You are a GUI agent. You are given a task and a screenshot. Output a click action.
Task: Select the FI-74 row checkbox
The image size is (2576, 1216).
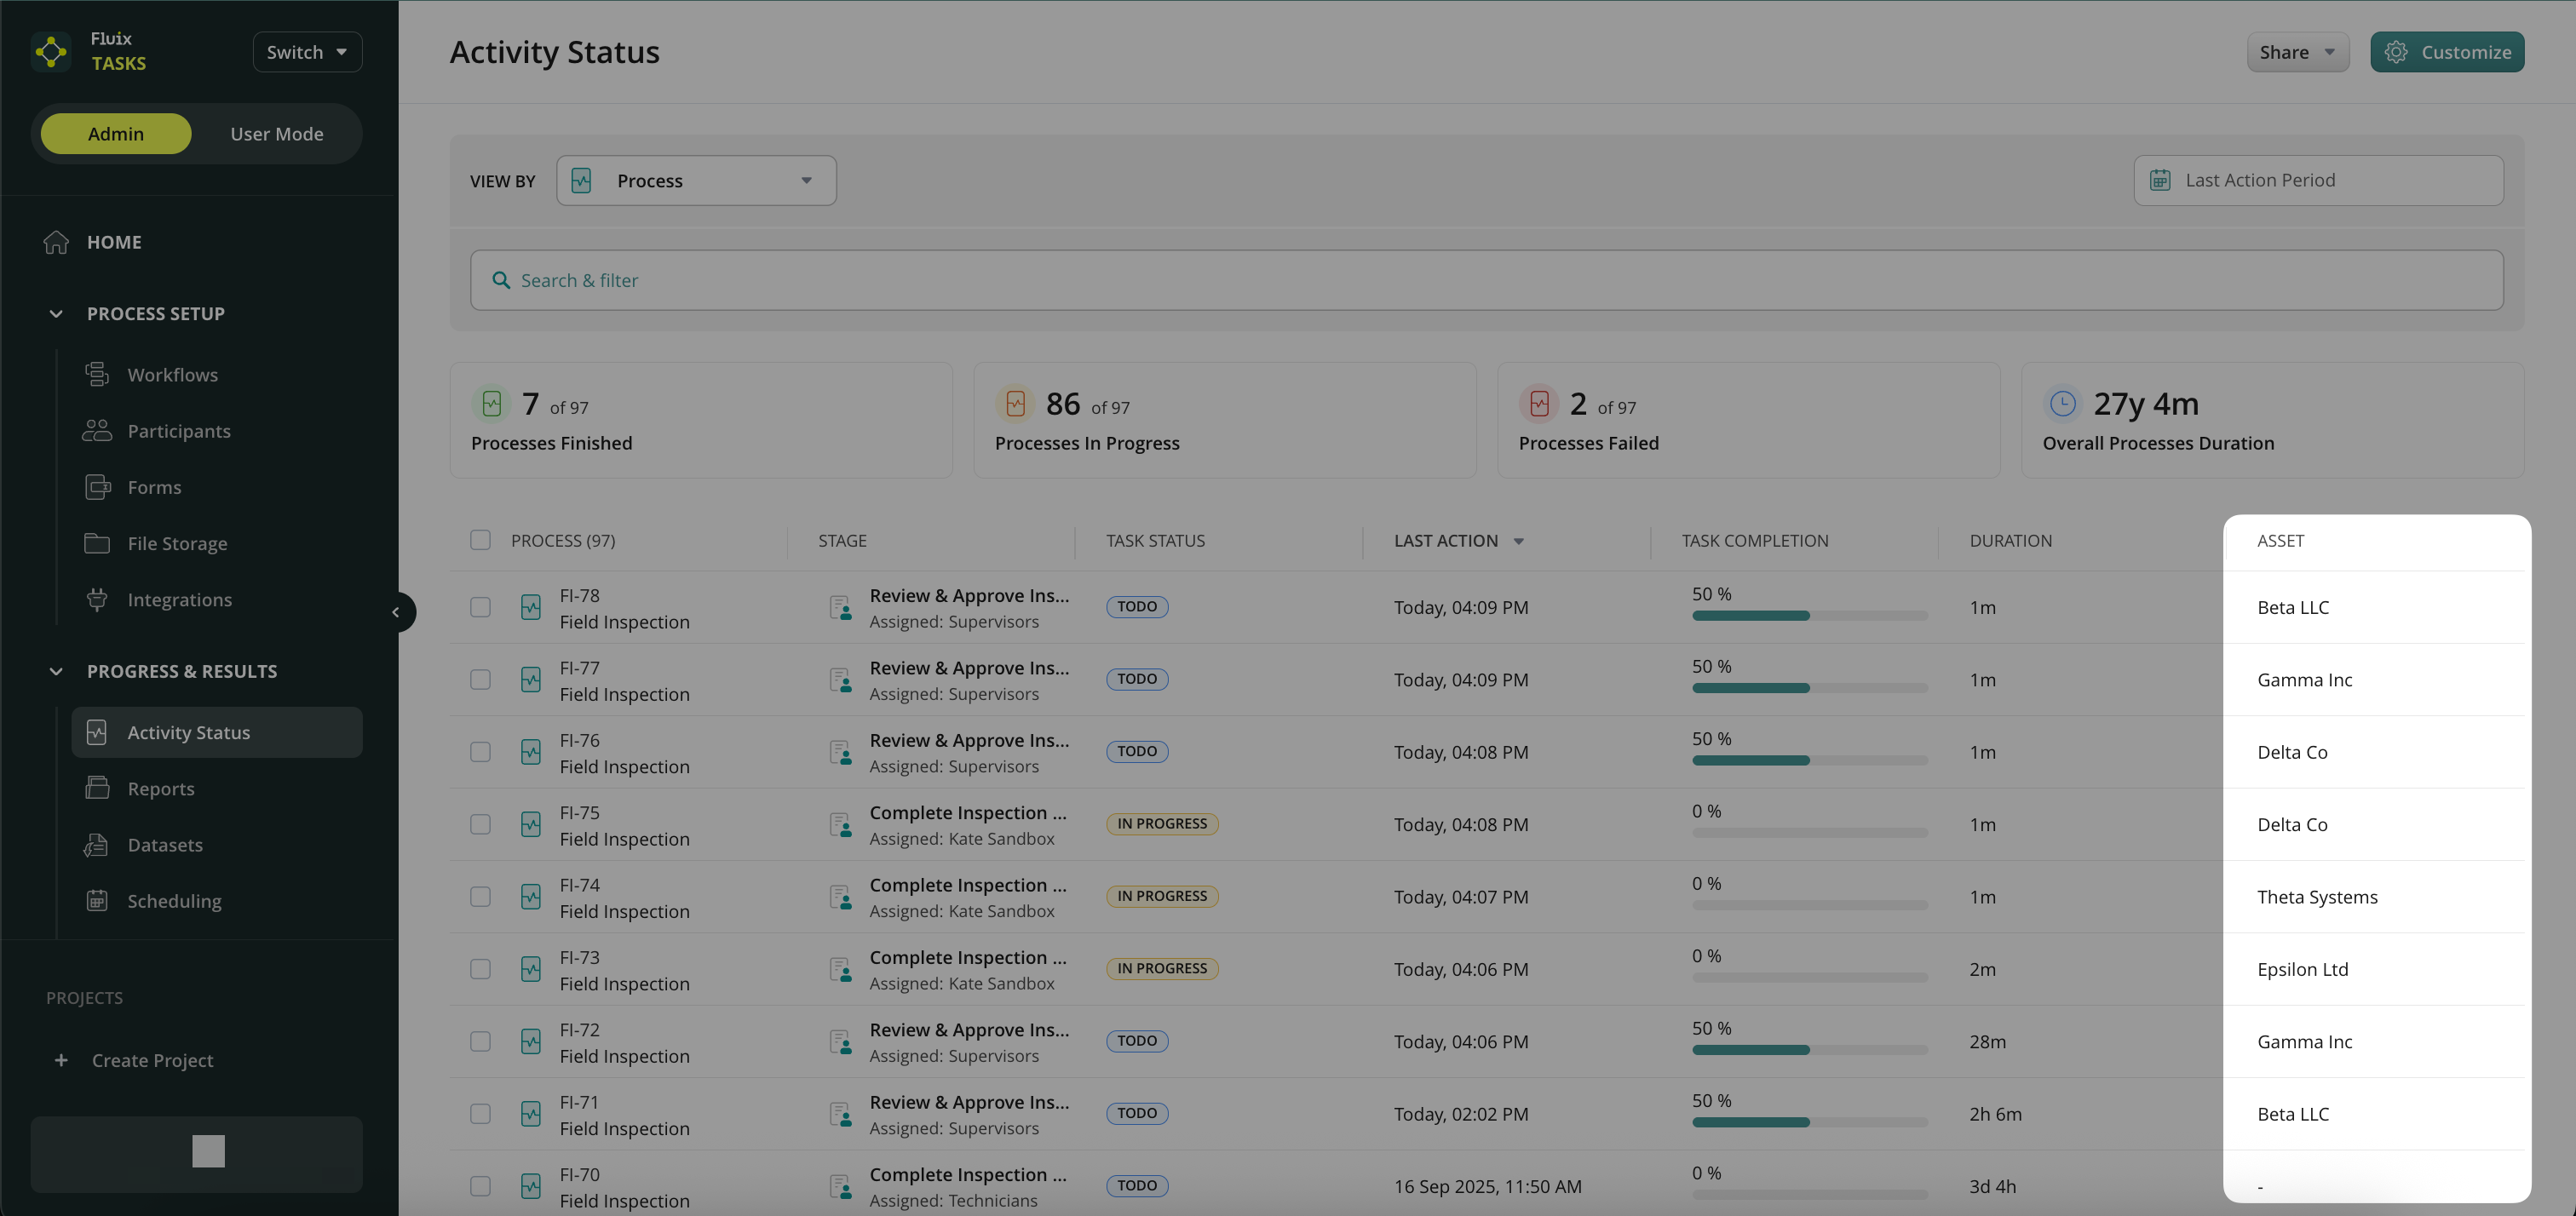pos(481,896)
